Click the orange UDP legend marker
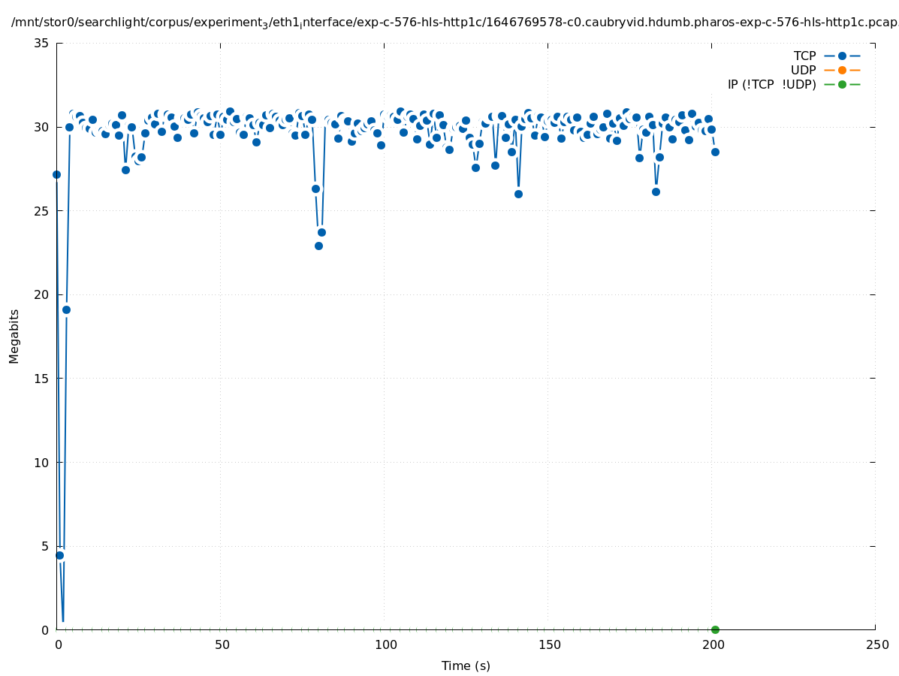This screenshot has width=899, height=676. [x=842, y=70]
